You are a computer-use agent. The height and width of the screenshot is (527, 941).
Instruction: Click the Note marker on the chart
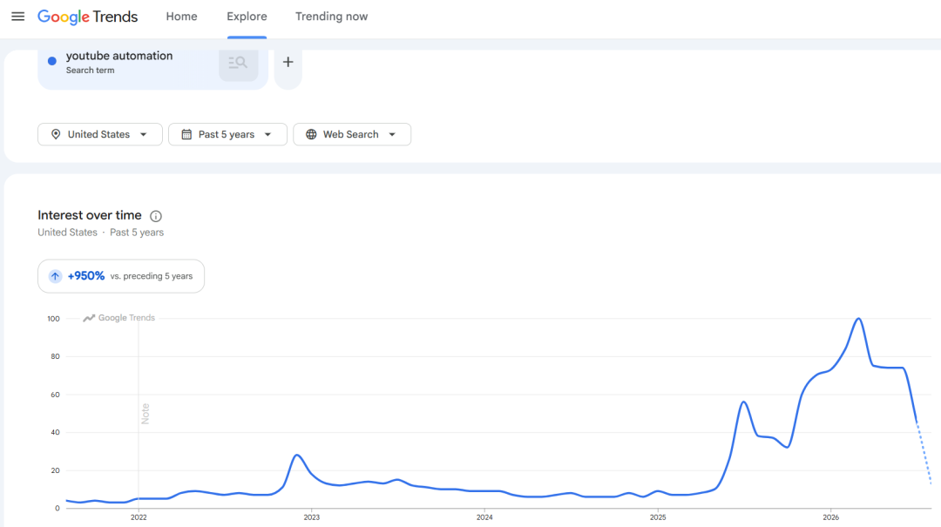coord(146,414)
